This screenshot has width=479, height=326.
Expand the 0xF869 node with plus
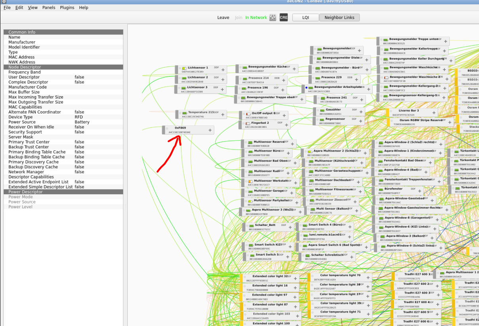tap(209, 130)
